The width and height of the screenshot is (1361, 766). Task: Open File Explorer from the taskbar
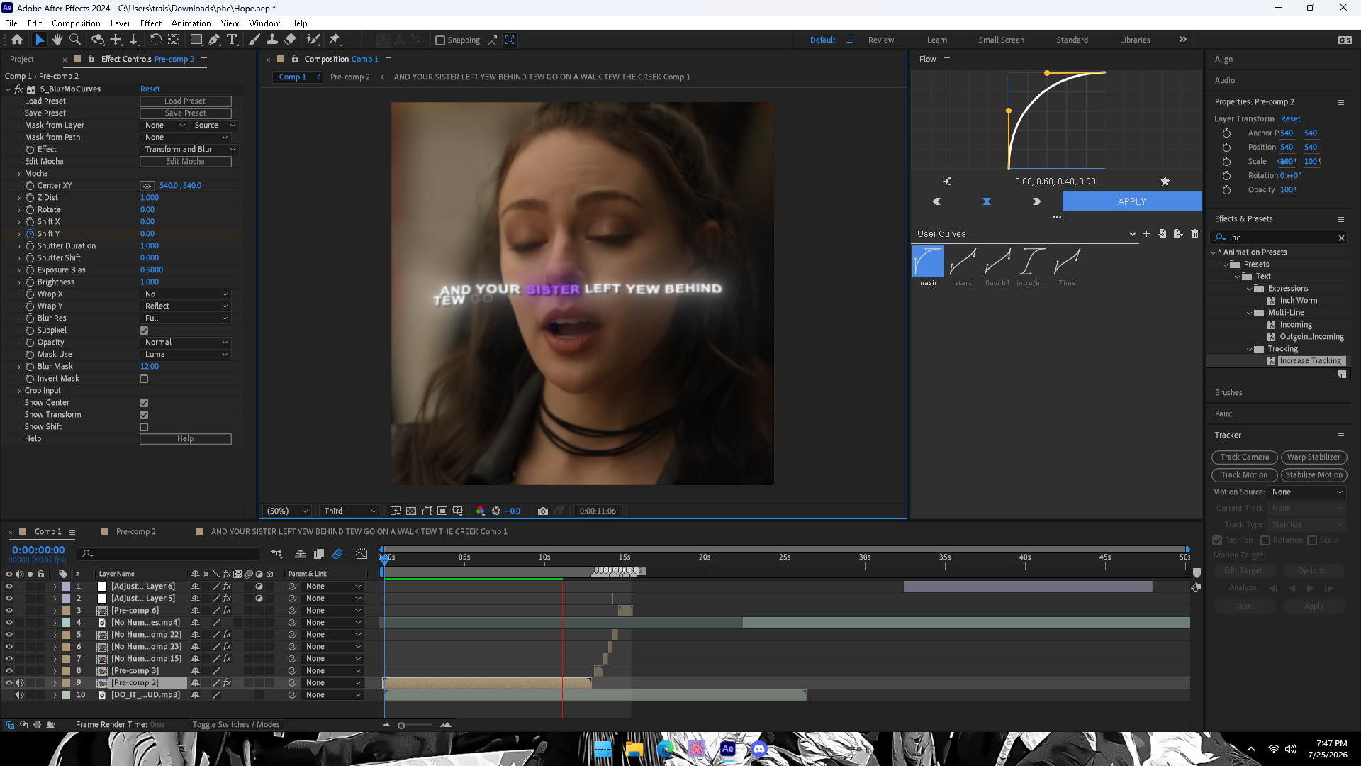click(x=634, y=749)
